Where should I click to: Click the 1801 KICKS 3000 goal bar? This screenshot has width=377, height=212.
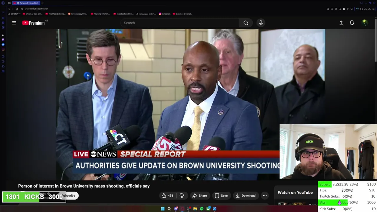34,197
